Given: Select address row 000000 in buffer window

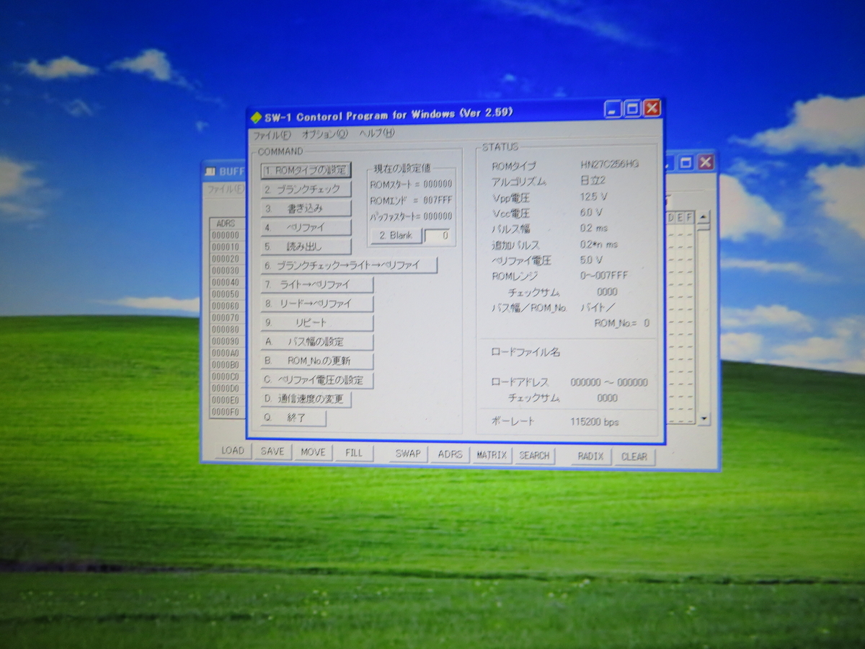Looking at the screenshot, I should [x=226, y=235].
